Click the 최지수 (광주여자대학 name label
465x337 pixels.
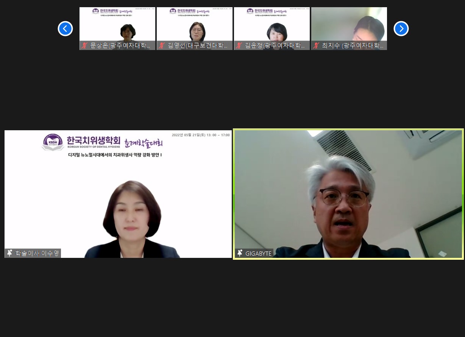353,45
